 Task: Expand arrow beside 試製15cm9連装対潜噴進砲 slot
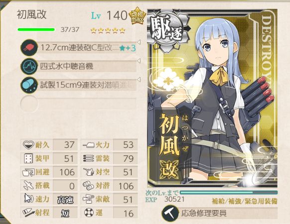[x=139, y=80]
